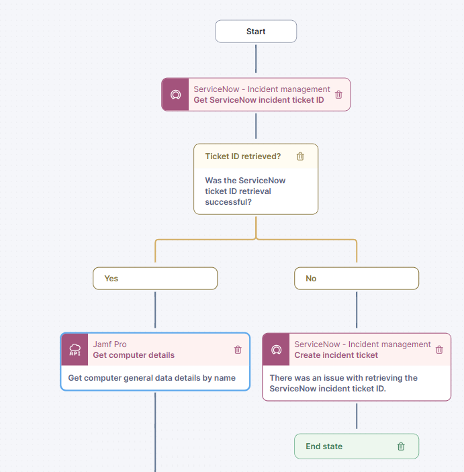Select the Start node
The image size is (464, 472).
click(256, 32)
